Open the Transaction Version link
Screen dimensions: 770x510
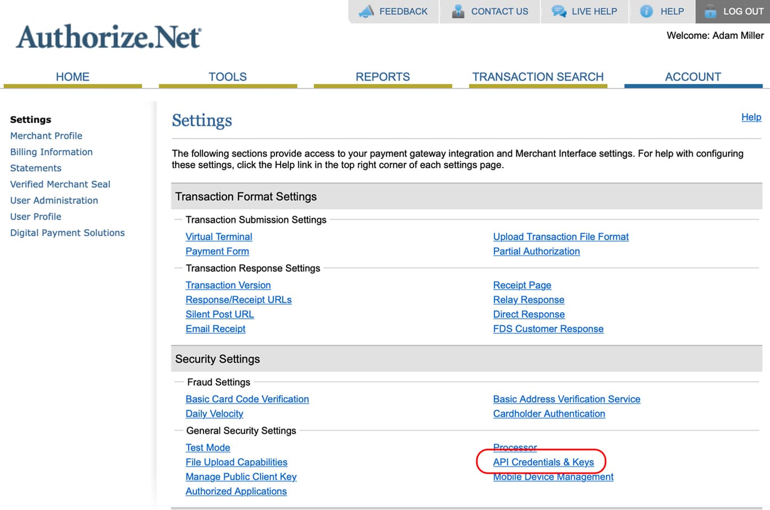228,285
